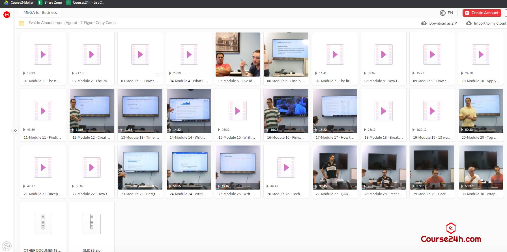
Task: Click the Evaldo Albuquerque folder breadcrumb text
Action: point(72,23)
